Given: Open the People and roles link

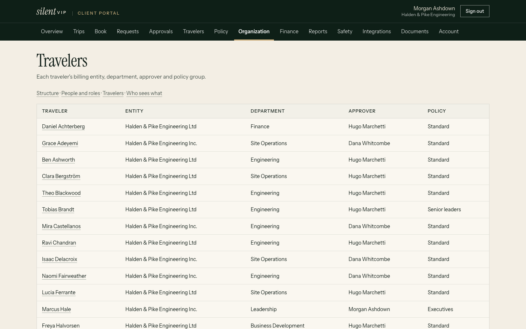Looking at the screenshot, I should coord(81,93).
